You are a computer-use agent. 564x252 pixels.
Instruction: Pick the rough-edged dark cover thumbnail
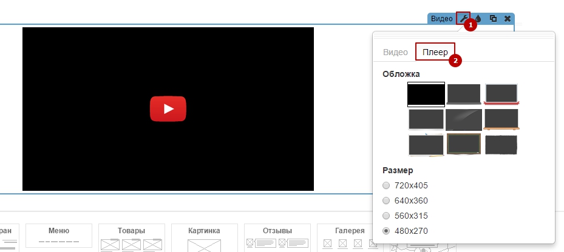(x=501, y=145)
